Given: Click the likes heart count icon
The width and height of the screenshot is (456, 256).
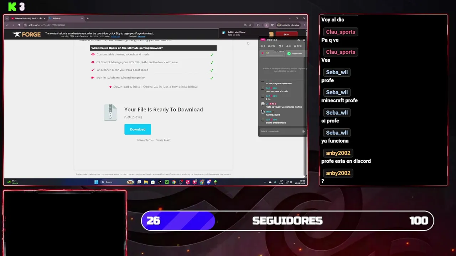Looking at the screenshot, I should point(295,46).
